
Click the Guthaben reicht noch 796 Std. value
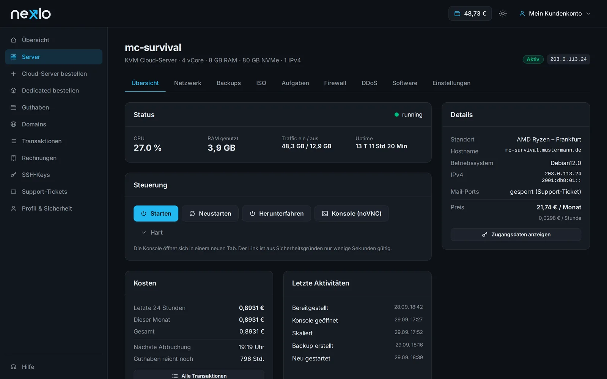coord(252,359)
